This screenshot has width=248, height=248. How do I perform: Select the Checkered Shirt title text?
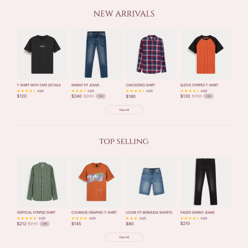141,85
